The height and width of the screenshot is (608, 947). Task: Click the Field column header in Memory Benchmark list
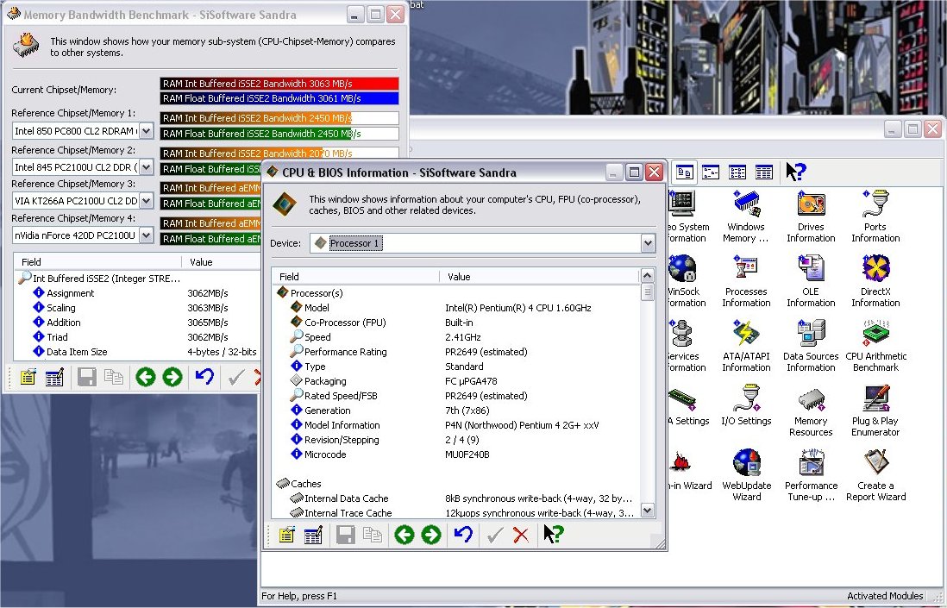point(97,262)
